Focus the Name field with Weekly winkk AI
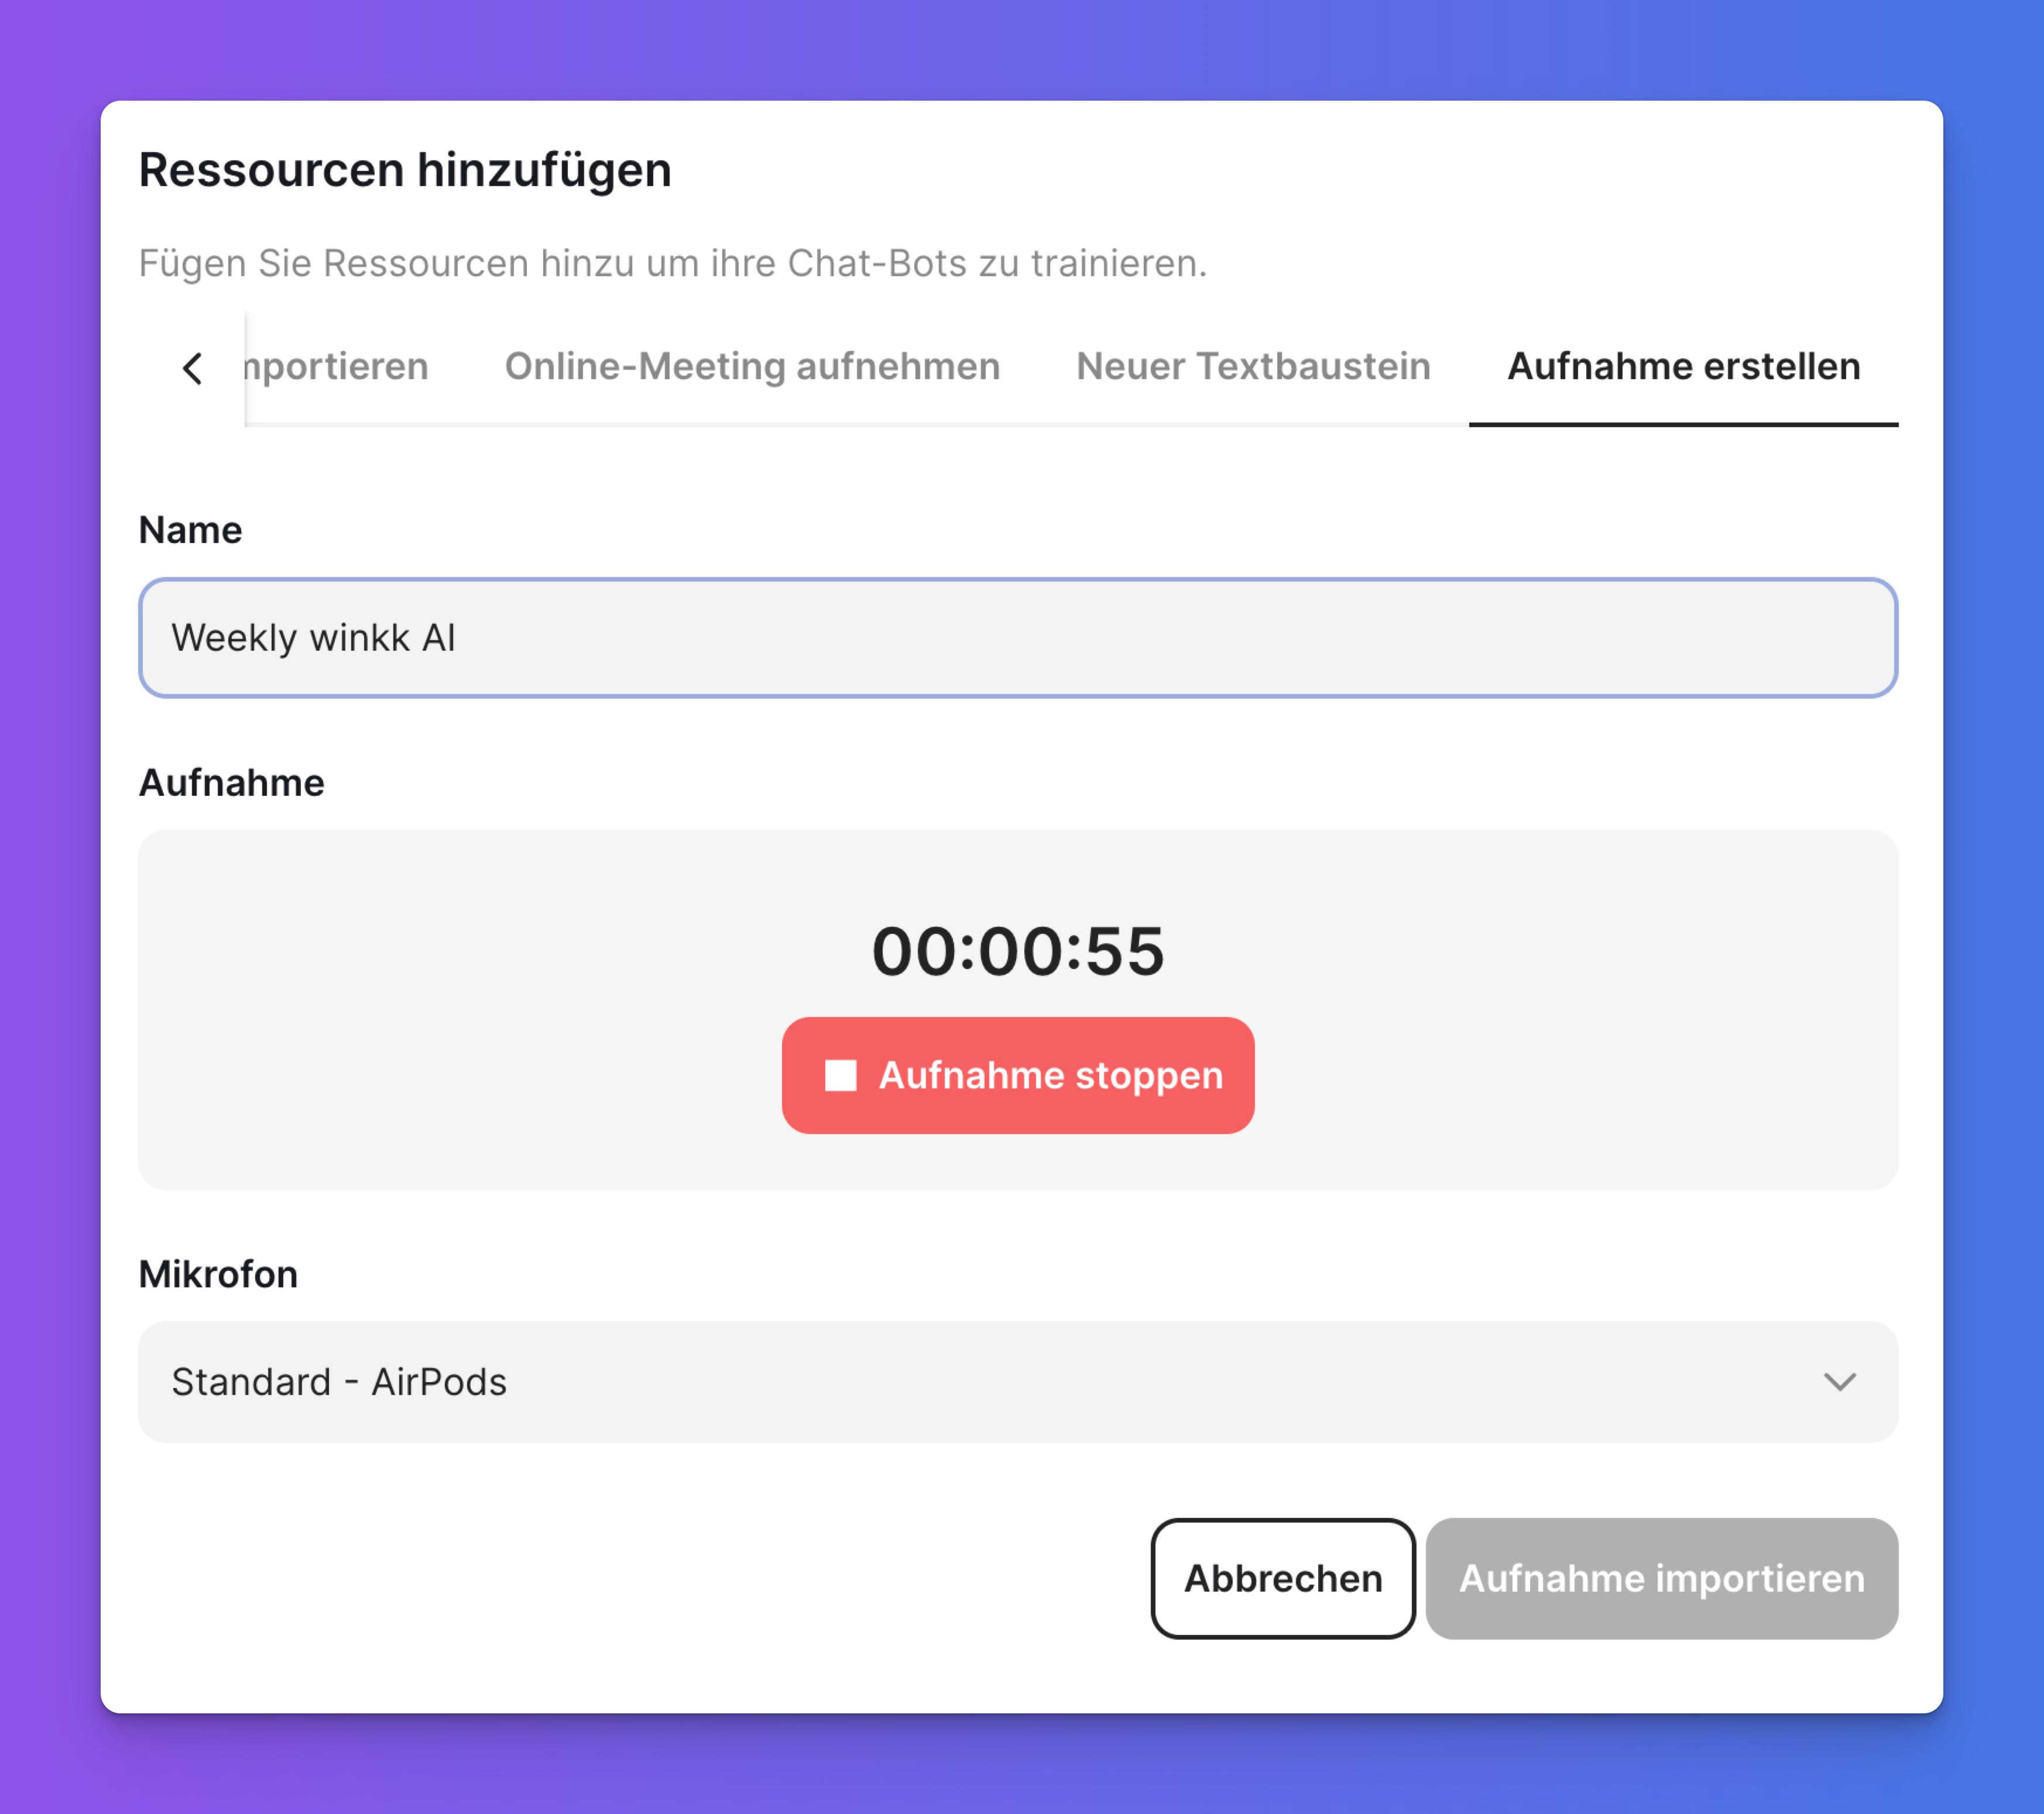This screenshot has width=2044, height=1814. point(1016,638)
